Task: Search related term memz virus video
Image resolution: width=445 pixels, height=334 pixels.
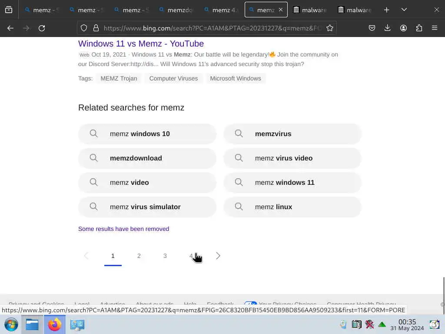Action: (292, 158)
